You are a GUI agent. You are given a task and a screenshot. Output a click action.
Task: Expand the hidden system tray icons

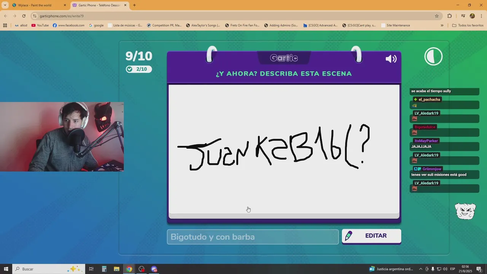421,269
